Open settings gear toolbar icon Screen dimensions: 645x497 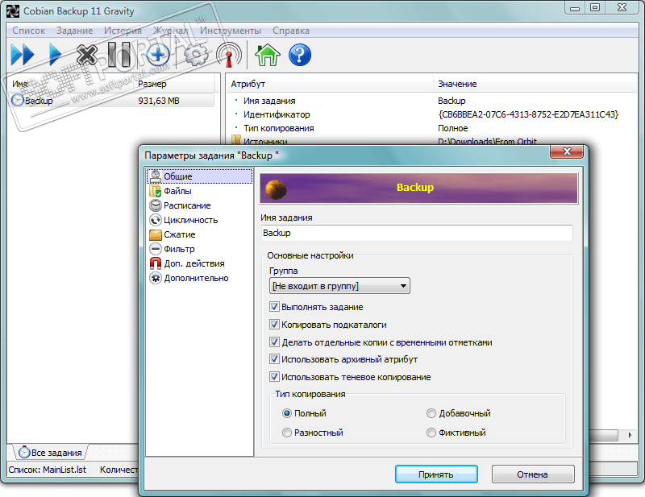tap(196, 54)
